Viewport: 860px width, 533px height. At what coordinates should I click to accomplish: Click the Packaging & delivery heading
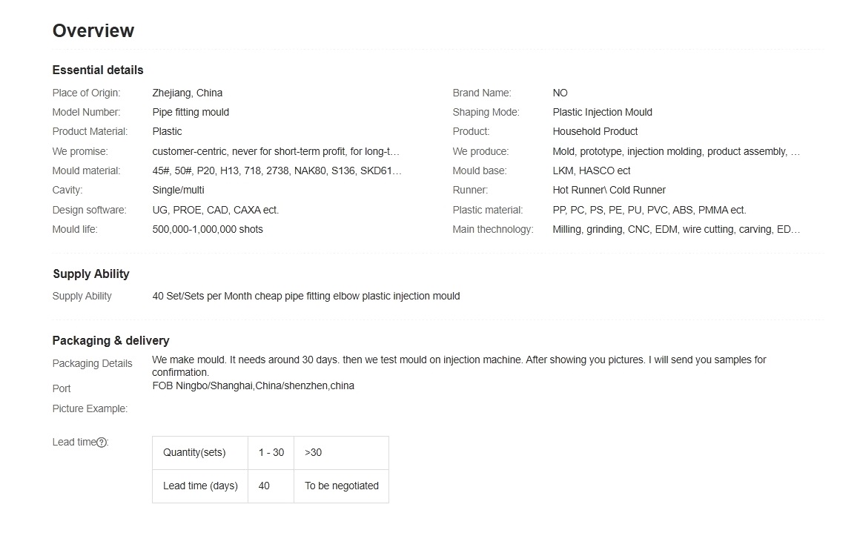110,340
